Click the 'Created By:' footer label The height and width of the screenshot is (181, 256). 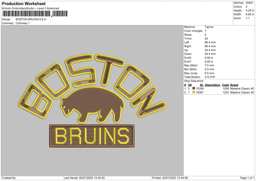(9, 178)
